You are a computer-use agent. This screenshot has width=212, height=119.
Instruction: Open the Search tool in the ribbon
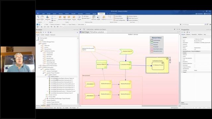click(38, 18)
